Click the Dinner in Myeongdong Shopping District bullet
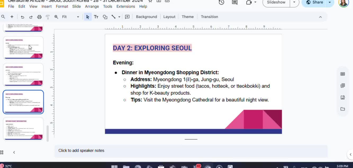This screenshot has height=168, width=353. click(x=170, y=73)
